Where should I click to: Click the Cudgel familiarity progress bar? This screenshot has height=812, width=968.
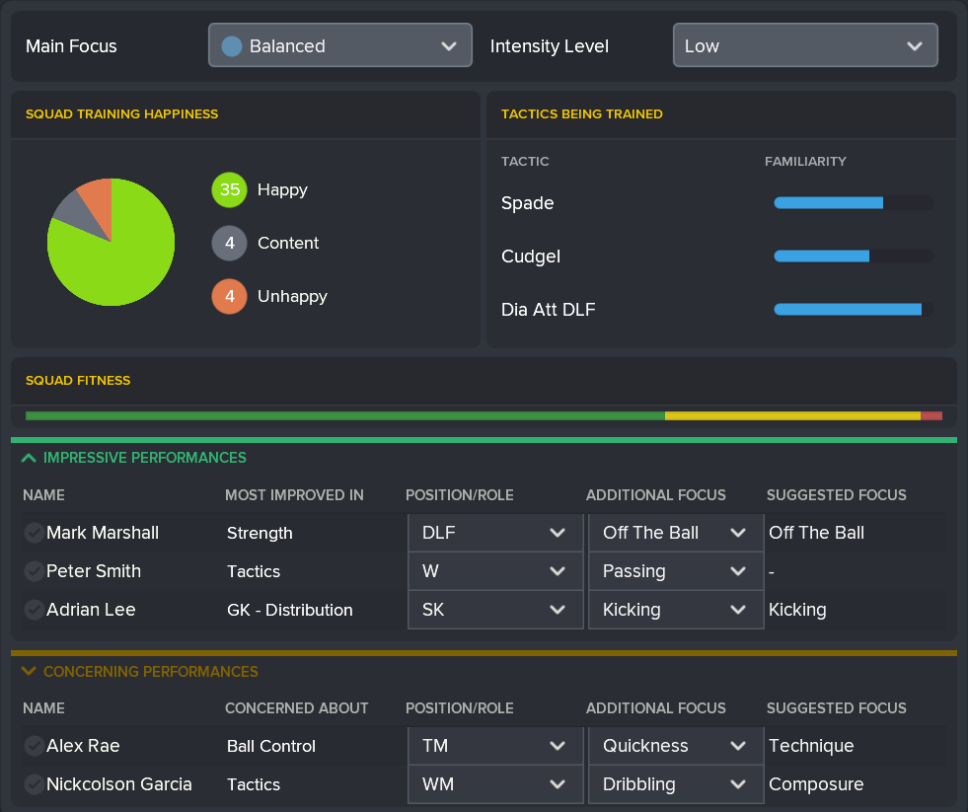pyautogui.click(x=853, y=257)
